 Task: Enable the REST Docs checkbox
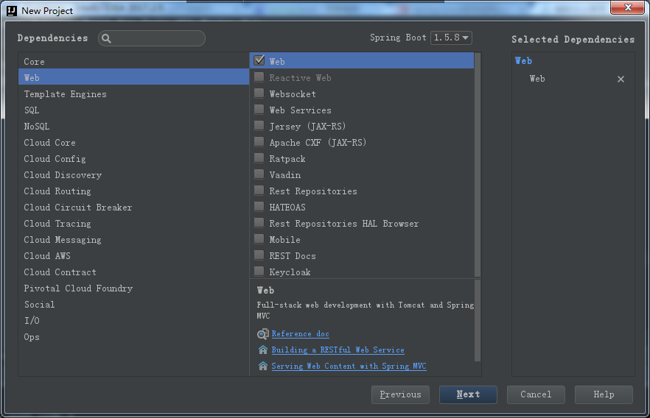coord(259,255)
